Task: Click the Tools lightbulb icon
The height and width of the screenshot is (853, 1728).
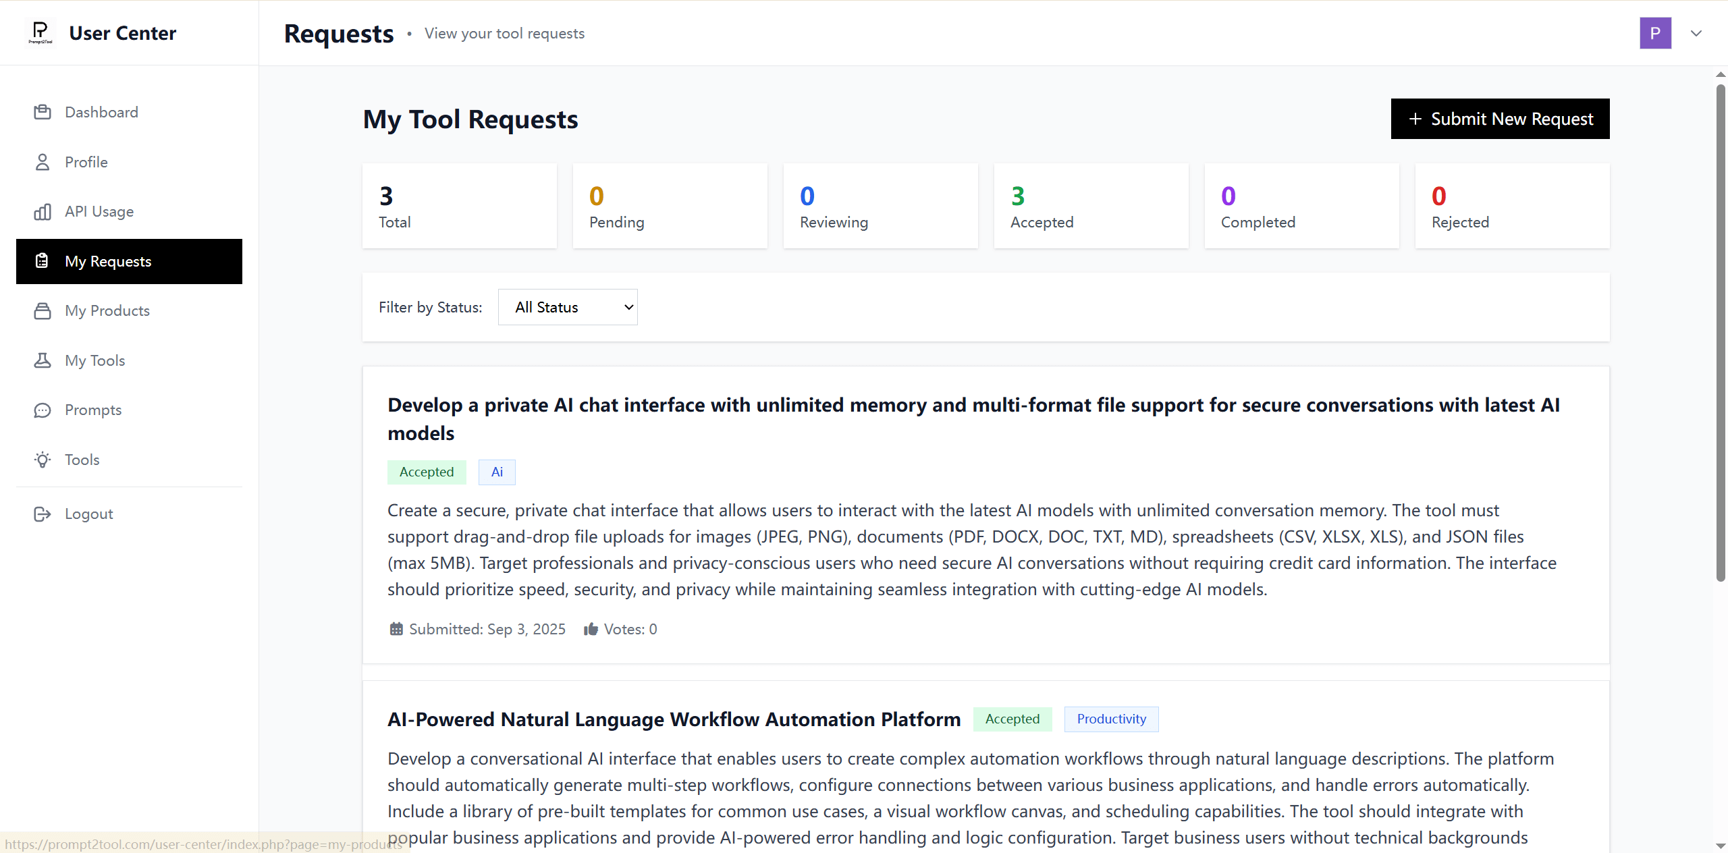Action: point(43,460)
